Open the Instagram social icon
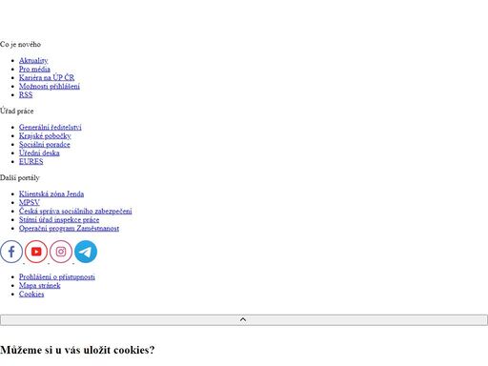Viewport: 488px width, 366px height. tap(61, 252)
